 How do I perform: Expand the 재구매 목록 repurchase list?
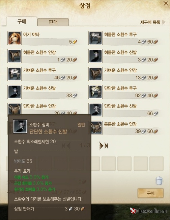point(153,22)
